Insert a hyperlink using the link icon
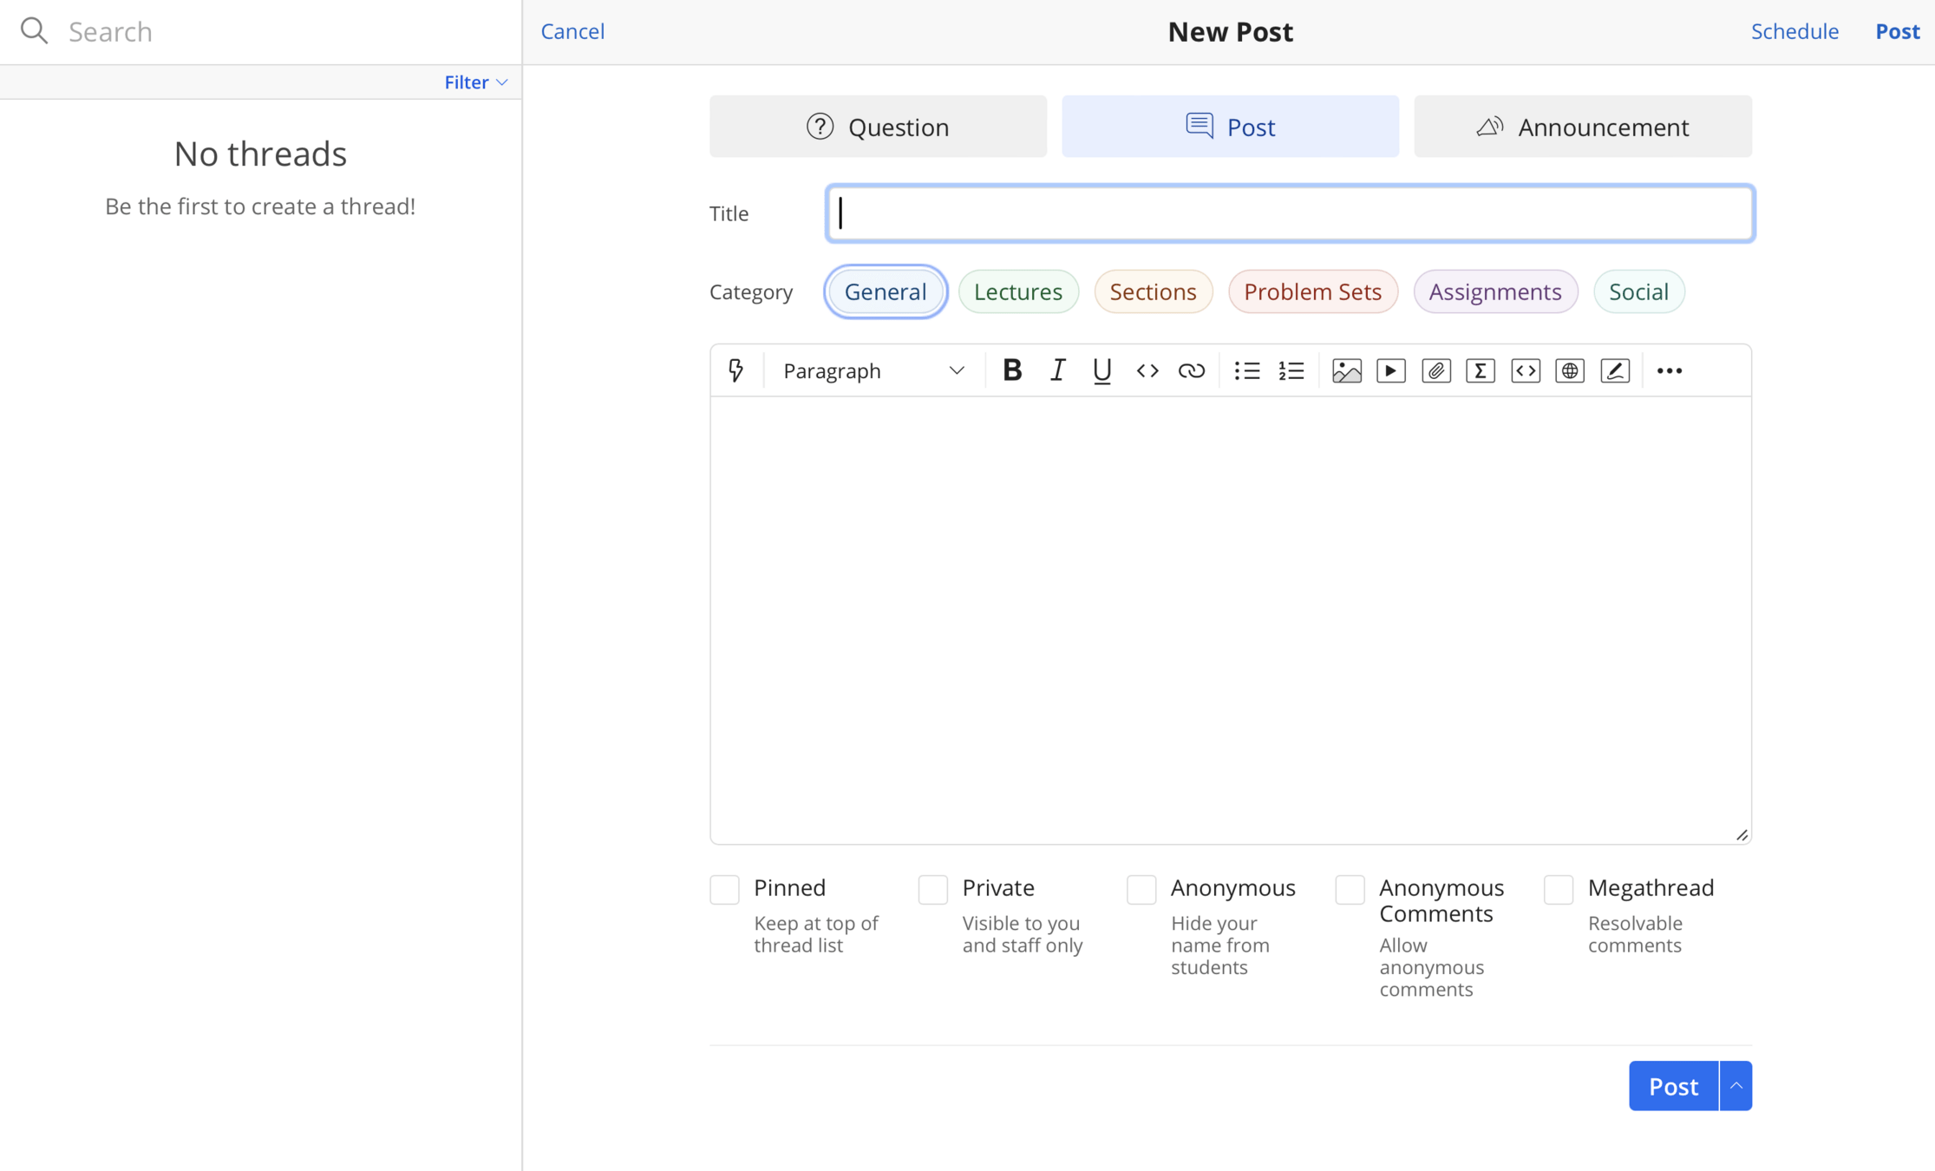The height and width of the screenshot is (1171, 1935). [x=1191, y=370]
